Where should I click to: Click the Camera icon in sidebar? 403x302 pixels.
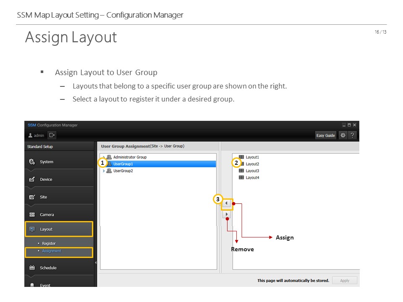pyautogui.click(x=32, y=214)
